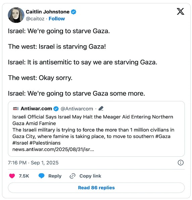The image size is (192, 200).
Task: Like the tweet with heart icon
Action: coord(12,176)
